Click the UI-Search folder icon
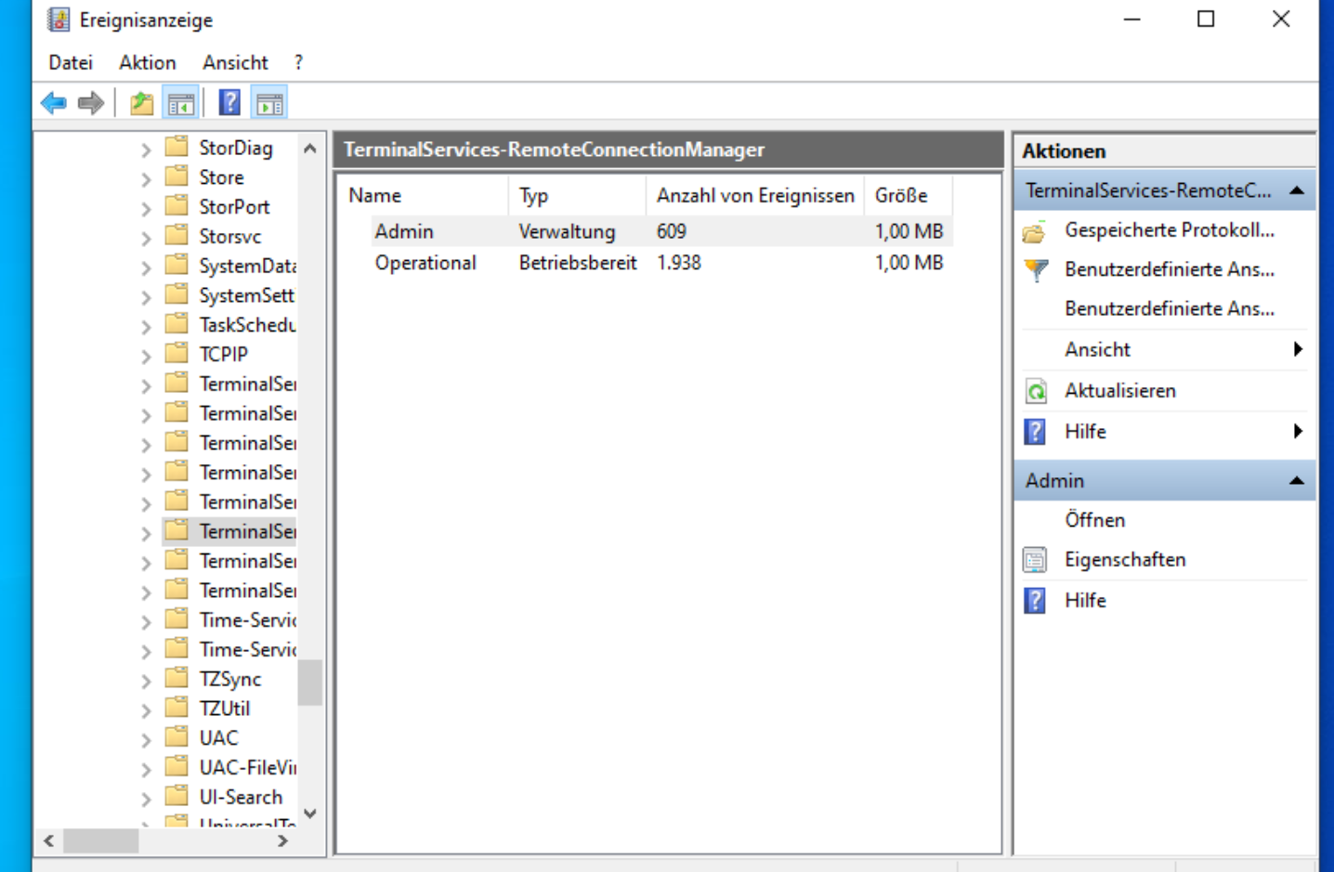 [177, 796]
